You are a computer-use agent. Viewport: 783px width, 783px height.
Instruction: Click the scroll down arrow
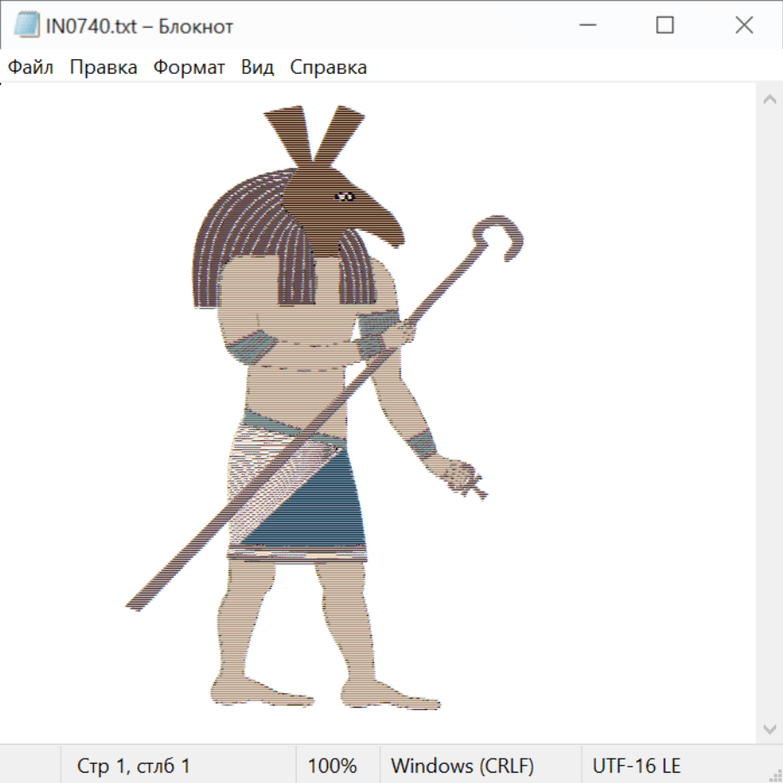(x=769, y=728)
